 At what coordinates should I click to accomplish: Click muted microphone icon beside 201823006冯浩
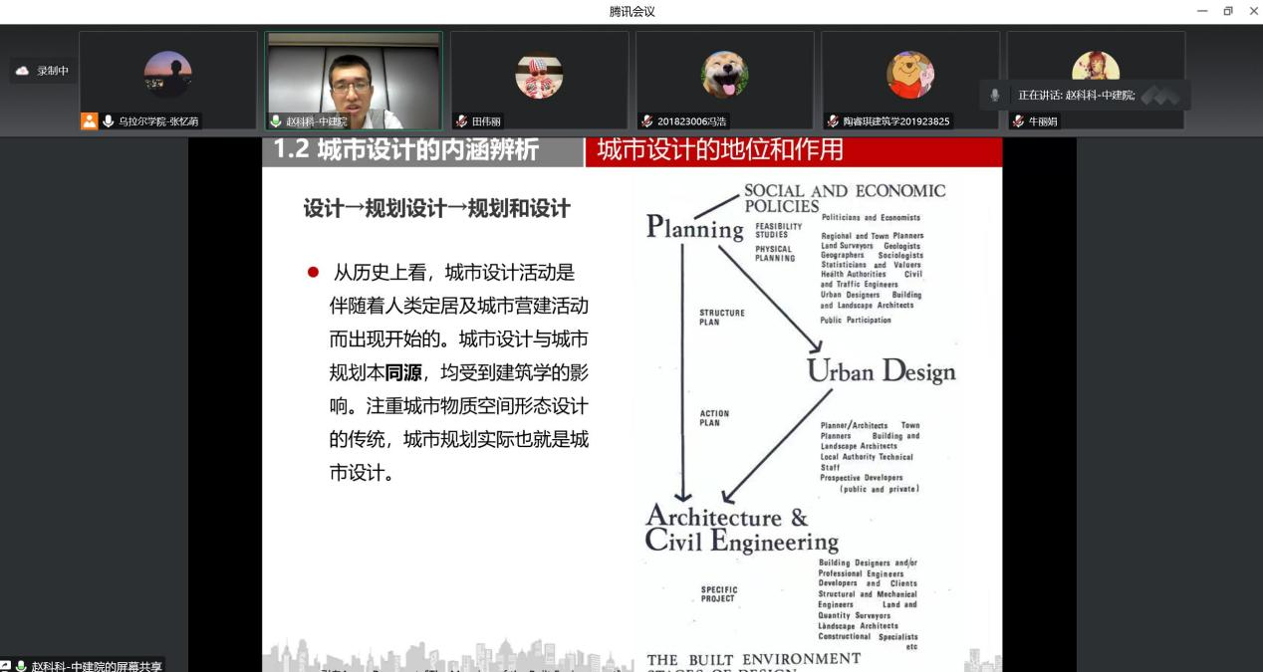tap(647, 121)
